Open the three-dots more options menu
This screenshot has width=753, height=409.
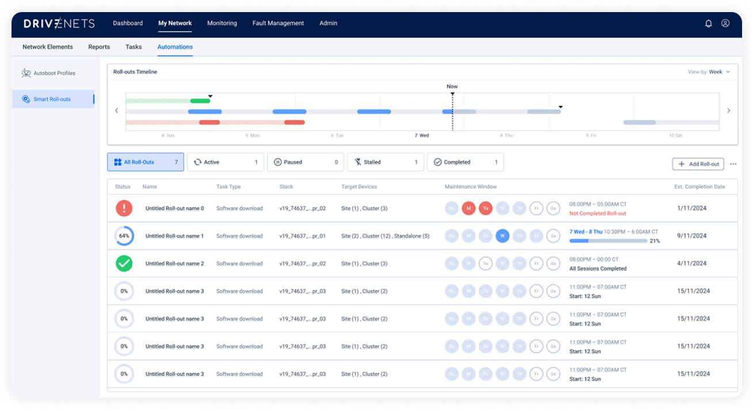733,164
